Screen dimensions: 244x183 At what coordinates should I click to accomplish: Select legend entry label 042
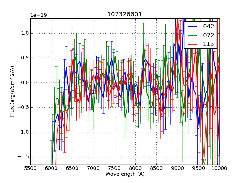pyautogui.click(x=209, y=27)
